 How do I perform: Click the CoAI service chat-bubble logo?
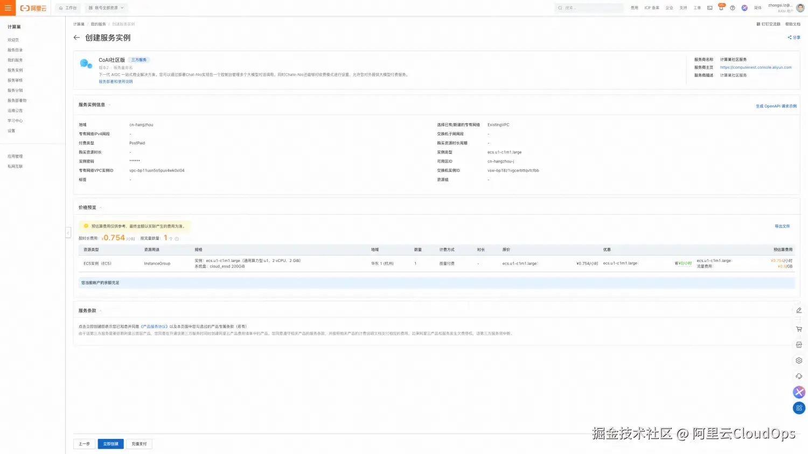(x=85, y=63)
